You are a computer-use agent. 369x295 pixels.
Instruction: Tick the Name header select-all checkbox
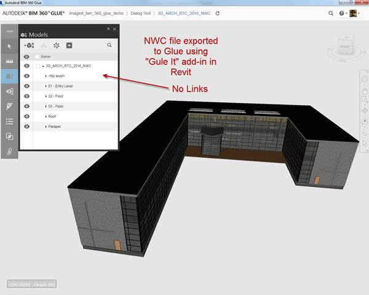[x=38, y=57]
